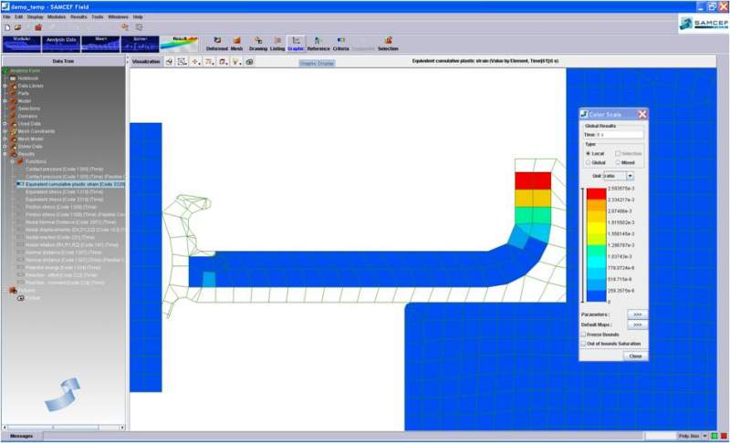Close the Color Scale dialog with Close button
The image size is (730, 443).
point(635,356)
